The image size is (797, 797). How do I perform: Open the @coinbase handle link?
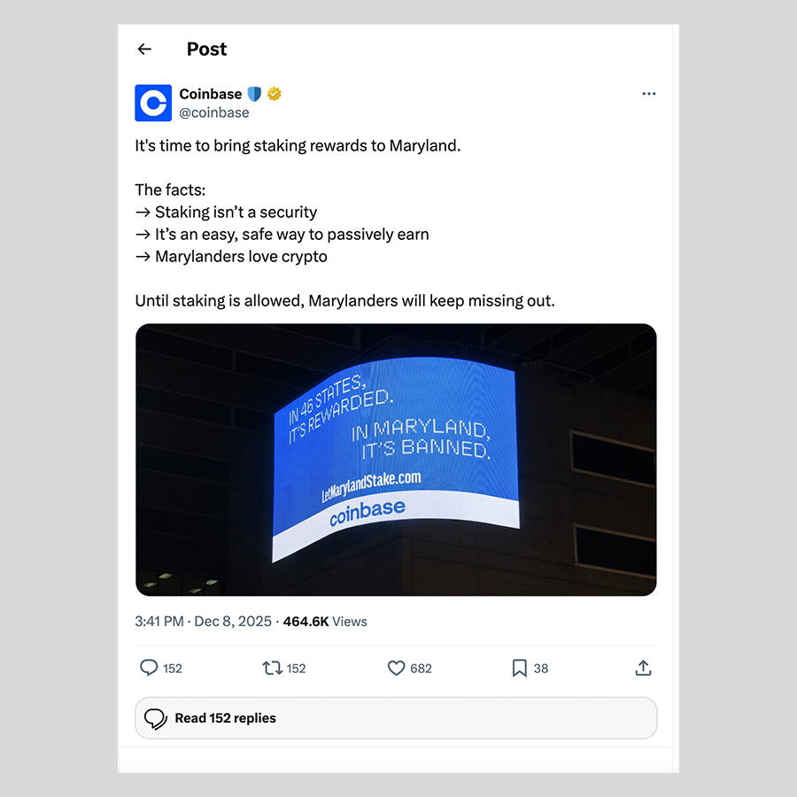pyautogui.click(x=214, y=112)
